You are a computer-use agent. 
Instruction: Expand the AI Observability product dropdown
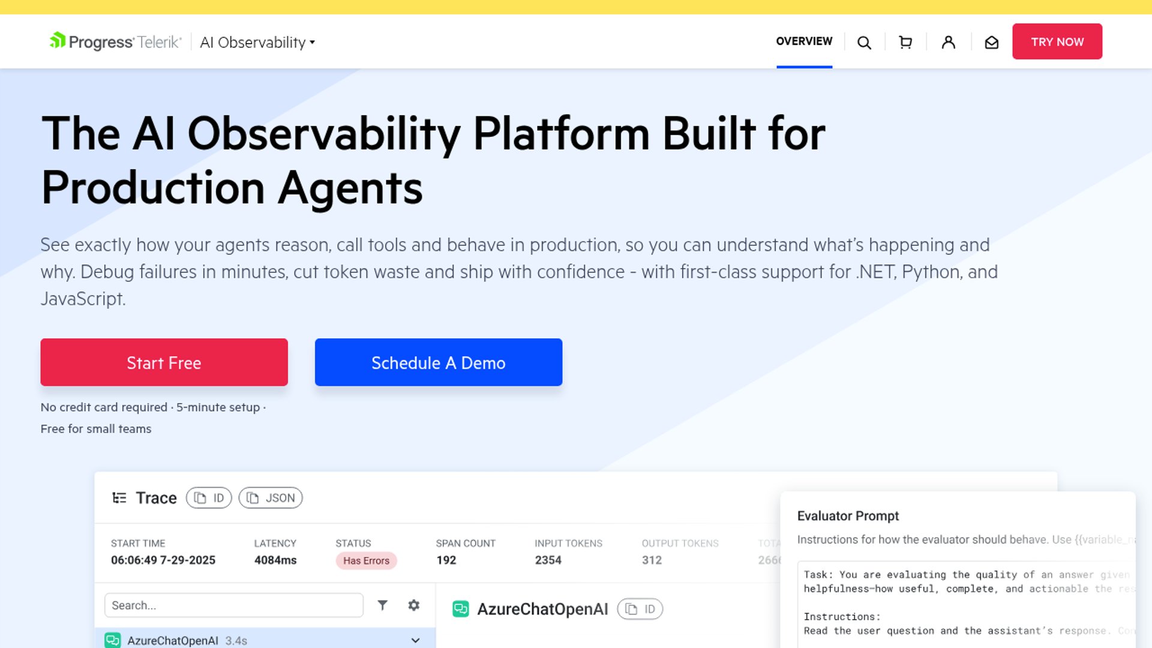click(x=257, y=43)
